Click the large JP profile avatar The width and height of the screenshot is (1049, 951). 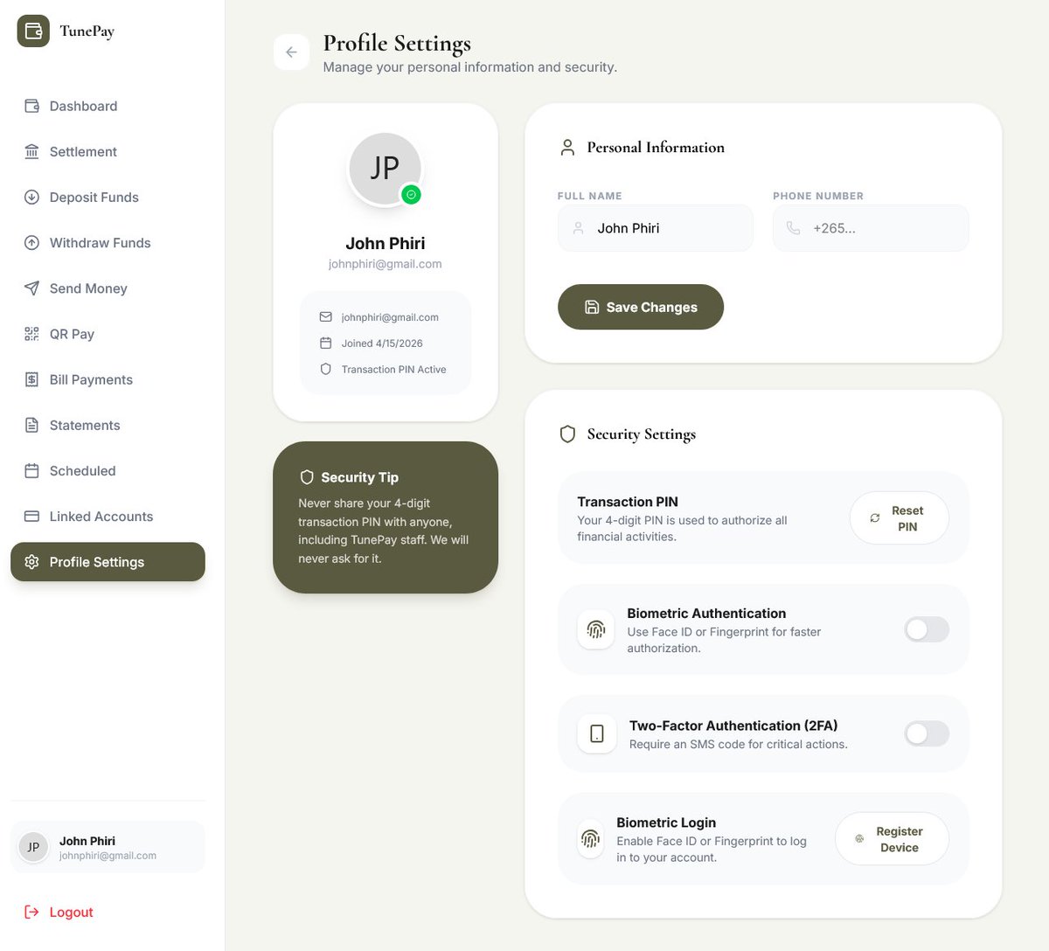385,169
